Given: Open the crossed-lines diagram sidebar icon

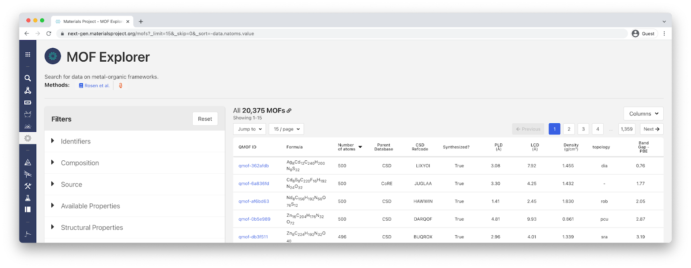Looking at the screenshot, I should pyautogui.click(x=28, y=174).
